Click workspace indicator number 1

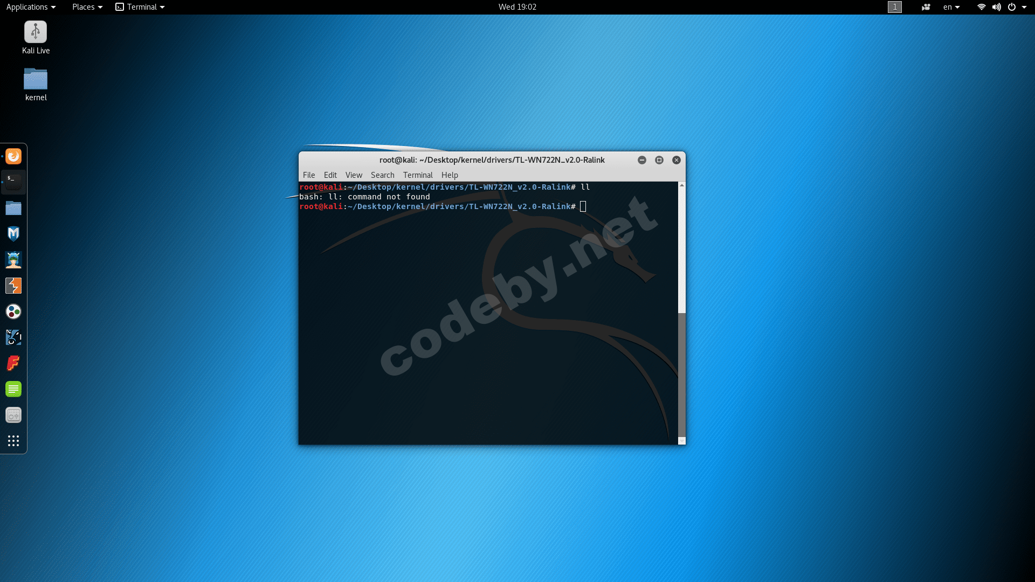tap(894, 7)
